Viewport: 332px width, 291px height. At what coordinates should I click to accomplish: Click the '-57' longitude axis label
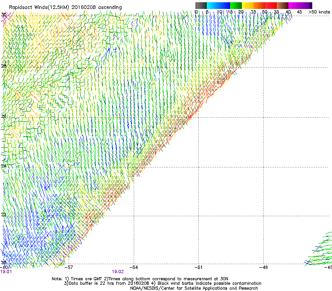(x=68, y=267)
